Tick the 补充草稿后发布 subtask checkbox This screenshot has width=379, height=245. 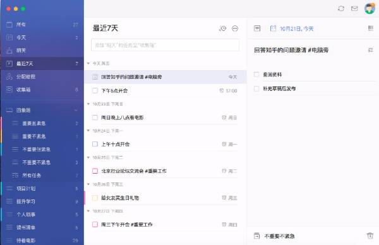256,88
